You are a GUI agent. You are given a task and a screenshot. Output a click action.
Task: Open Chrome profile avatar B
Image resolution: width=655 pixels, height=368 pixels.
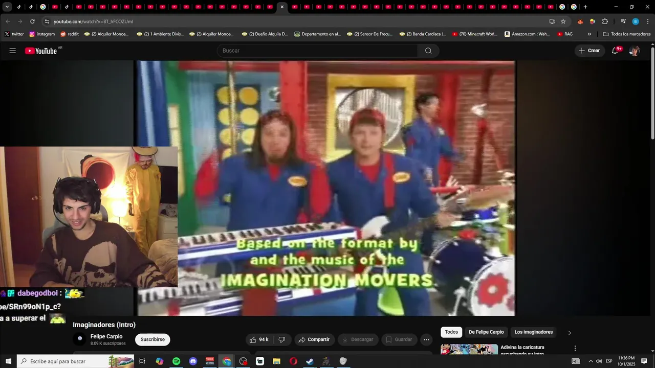pos(635,21)
